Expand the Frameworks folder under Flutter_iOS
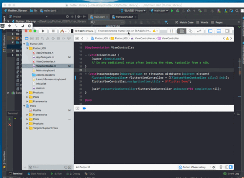 [x=27, y=101]
